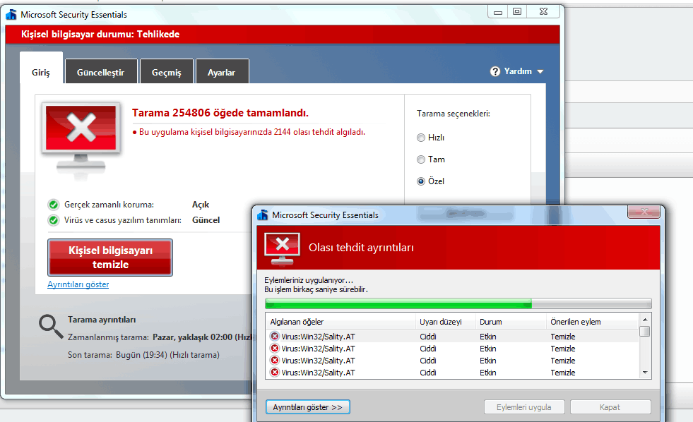Click the text 'Tarama 254806 öğede tamamlandı.'
The image size is (693, 422).
220,113
